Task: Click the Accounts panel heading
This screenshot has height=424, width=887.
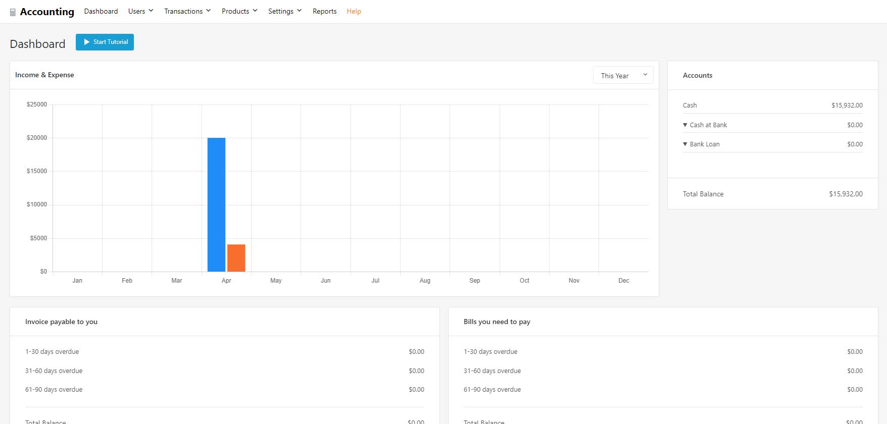Action: click(698, 75)
